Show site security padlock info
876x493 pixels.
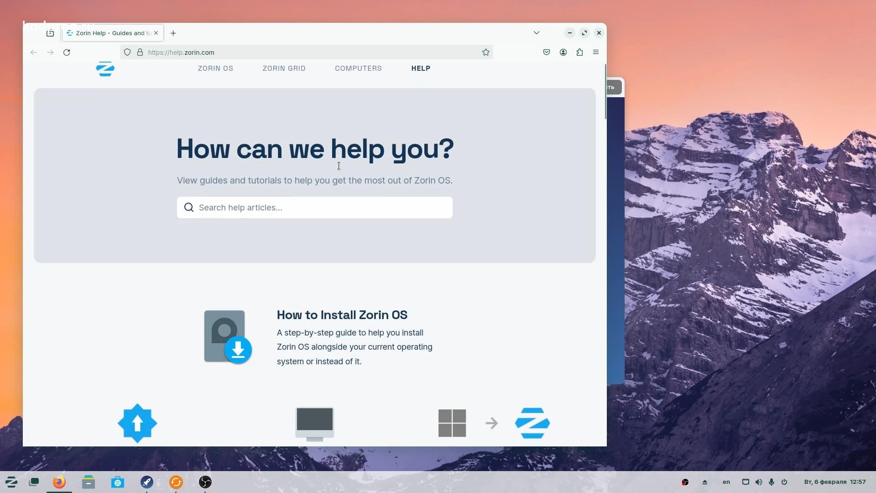140,52
